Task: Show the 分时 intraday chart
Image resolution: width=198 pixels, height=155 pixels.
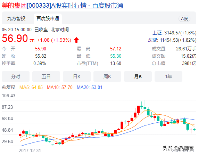Action: tap(16, 76)
